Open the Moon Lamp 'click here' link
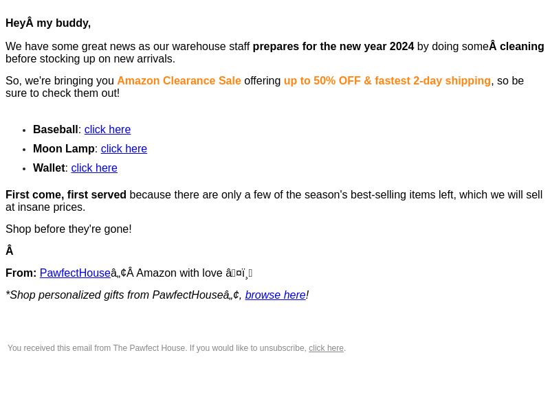 point(124,148)
